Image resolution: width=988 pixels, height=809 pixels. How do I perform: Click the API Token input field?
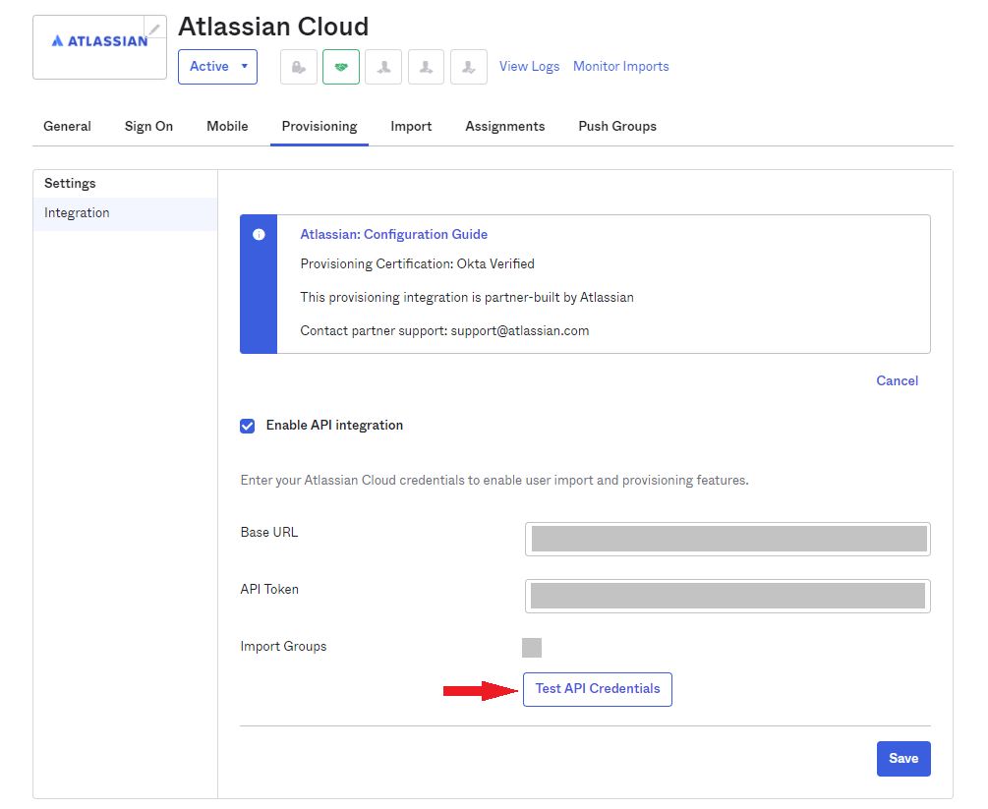click(727, 596)
